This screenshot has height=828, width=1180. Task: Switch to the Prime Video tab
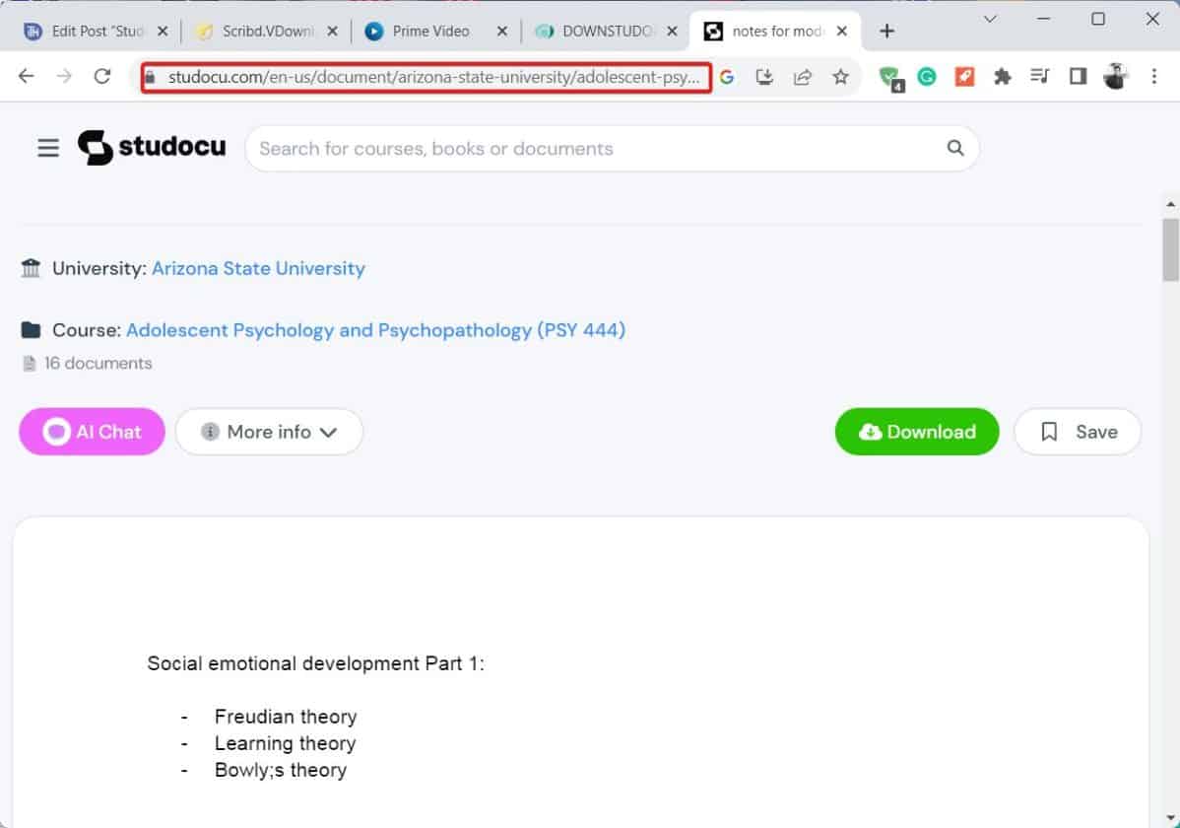pyautogui.click(x=424, y=31)
